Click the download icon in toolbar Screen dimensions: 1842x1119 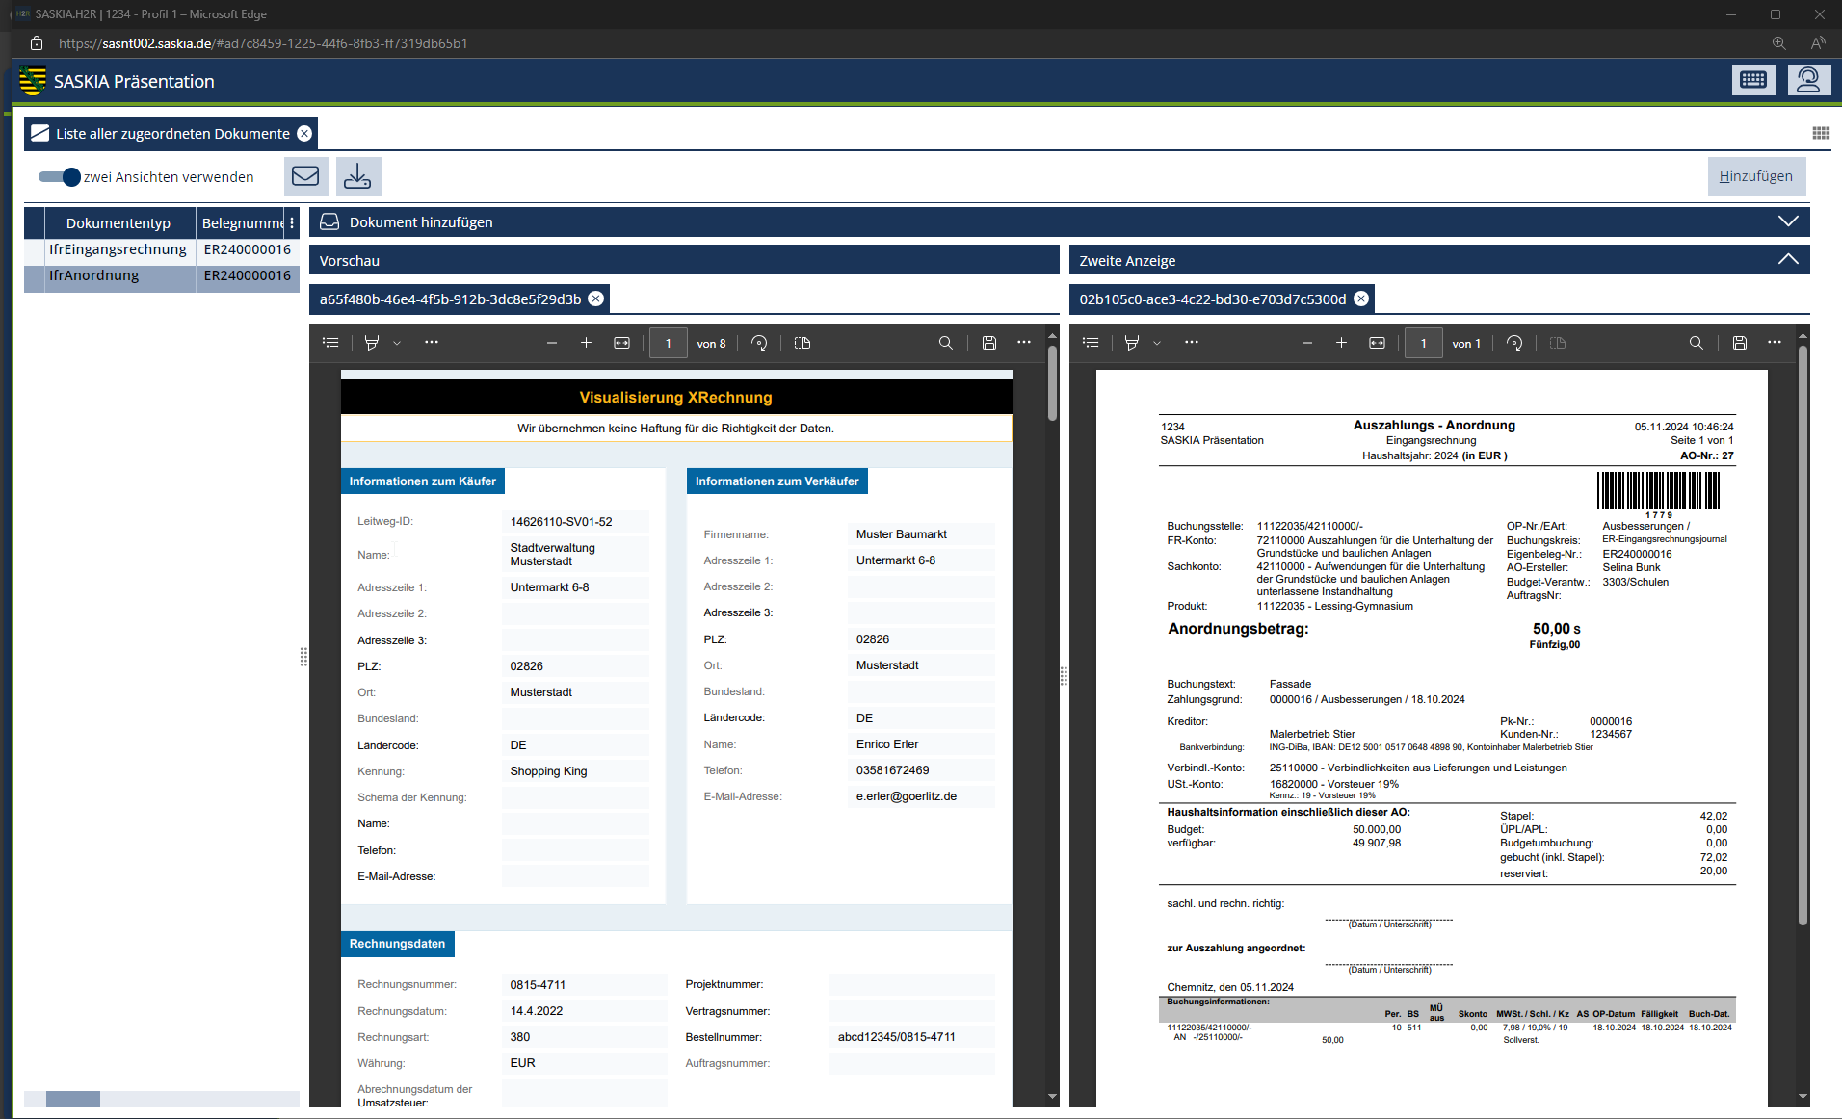click(357, 176)
